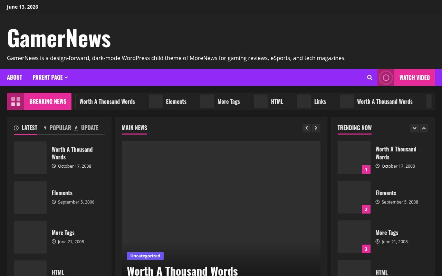The image size is (442, 276).
Task: Open the HTML post in Latest list
Action: pos(58,272)
